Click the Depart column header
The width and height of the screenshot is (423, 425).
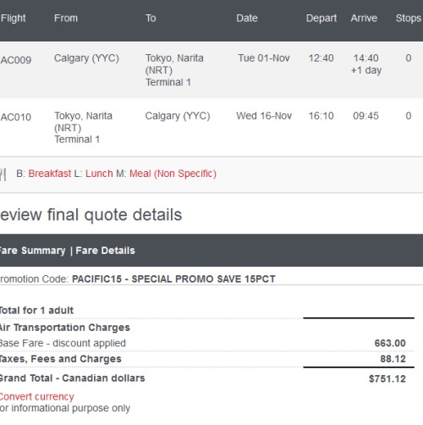click(x=321, y=19)
